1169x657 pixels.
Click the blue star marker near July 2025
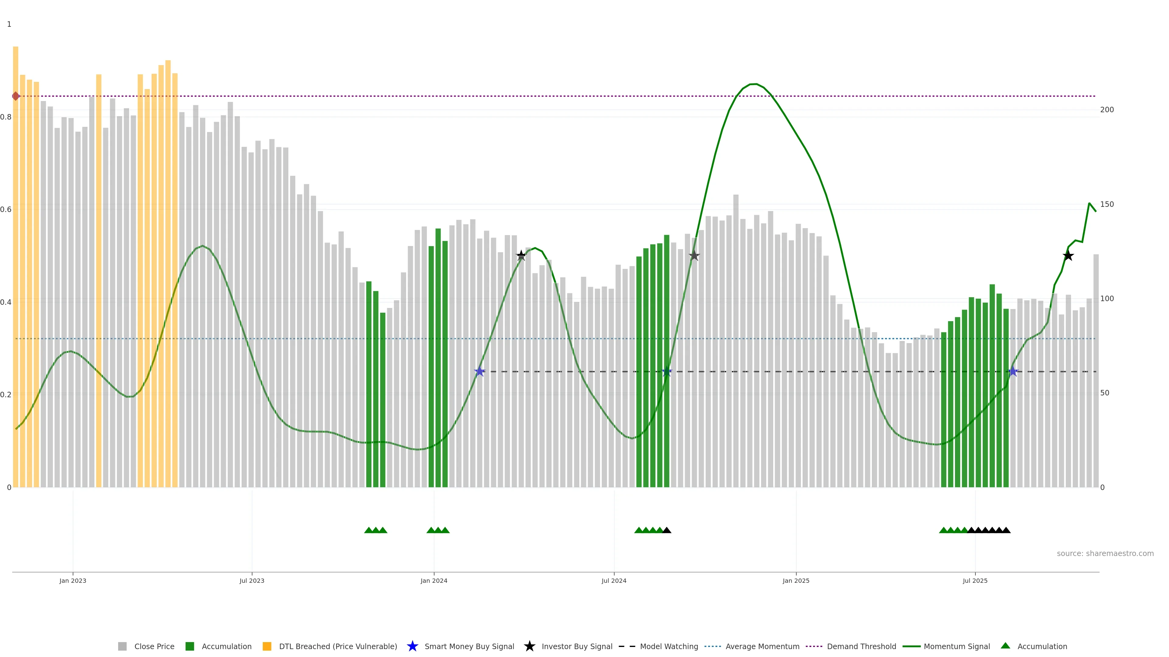pyautogui.click(x=1013, y=371)
